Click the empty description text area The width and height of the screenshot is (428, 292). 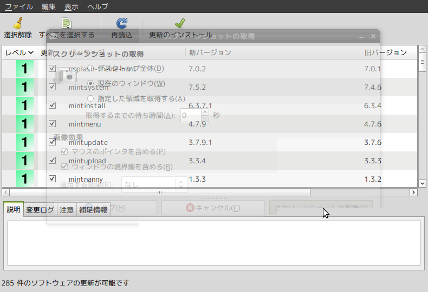tap(213, 243)
